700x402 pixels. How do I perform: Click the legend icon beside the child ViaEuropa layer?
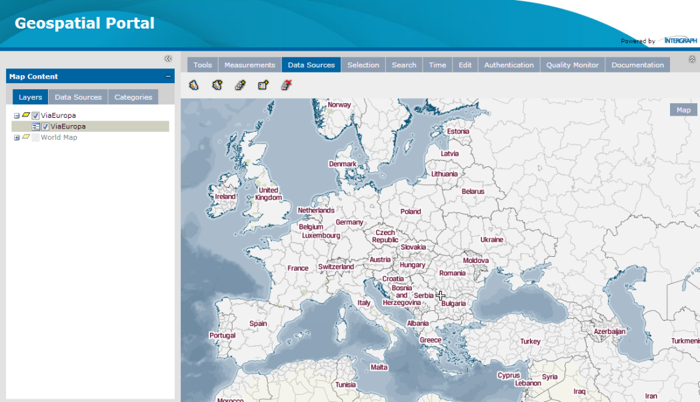[x=36, y=126]
